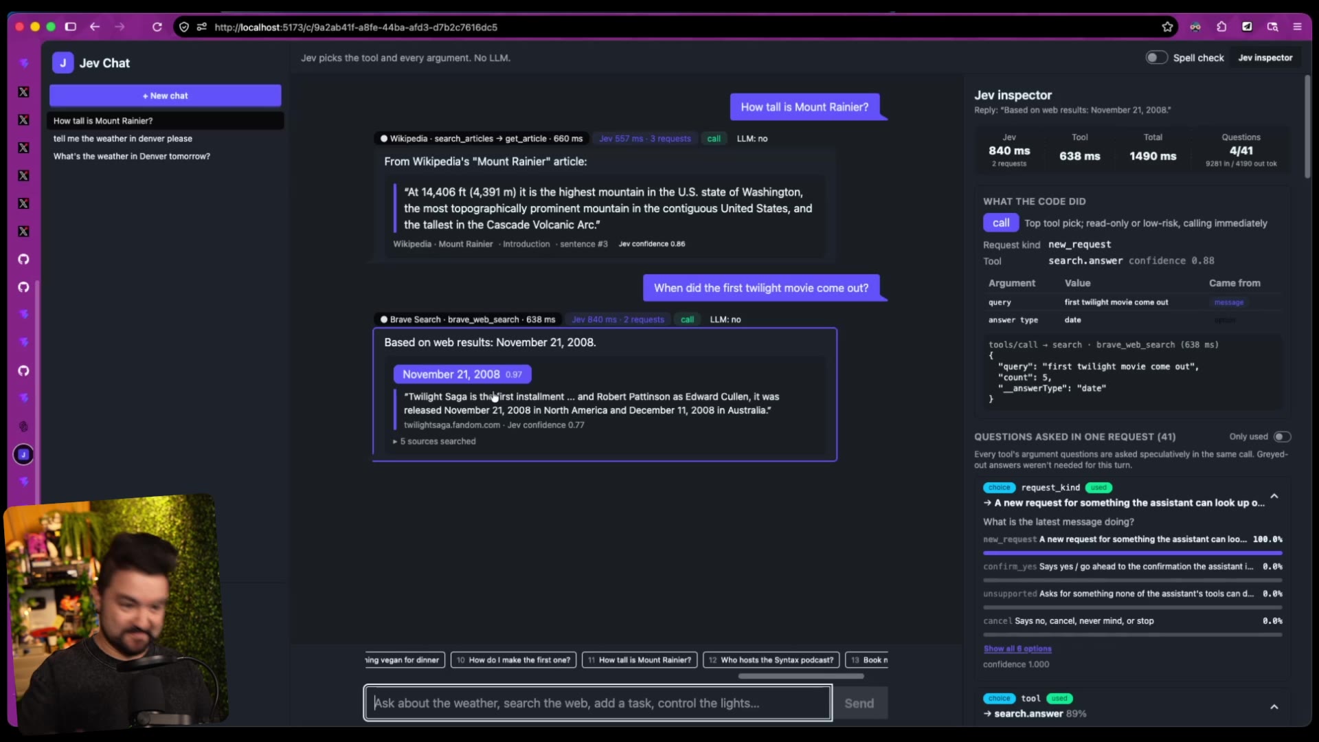This screenshot has width=1319, height=742.
Task: Focus the Ask about the weather input
Action: (598, 703)
